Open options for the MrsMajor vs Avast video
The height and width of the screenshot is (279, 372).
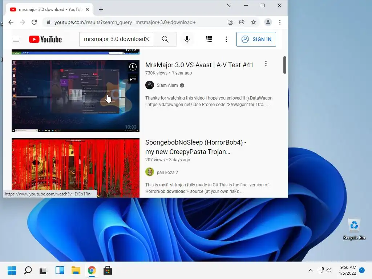coord(266,64)
